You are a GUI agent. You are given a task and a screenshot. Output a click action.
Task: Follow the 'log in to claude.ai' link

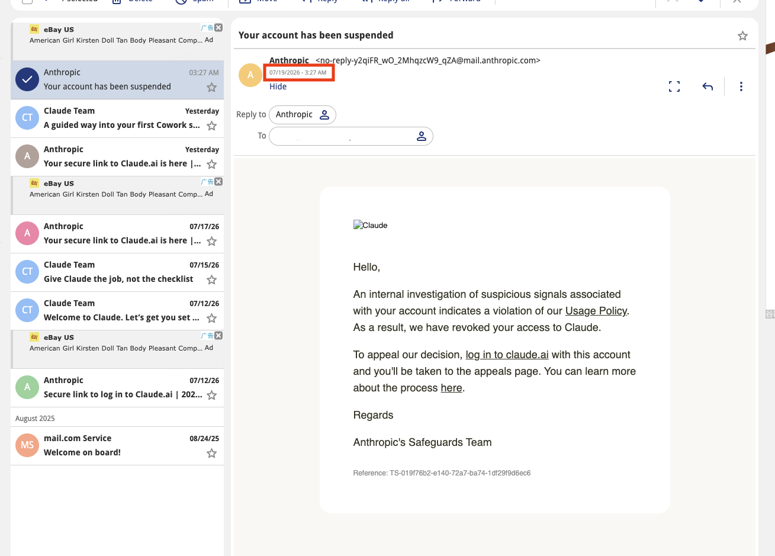pyautogui.click(x=507, y=355)
